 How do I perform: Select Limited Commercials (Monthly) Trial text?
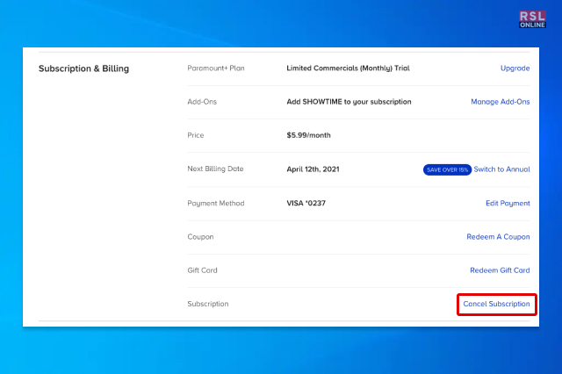tap(348, 68)
